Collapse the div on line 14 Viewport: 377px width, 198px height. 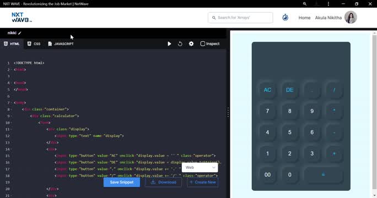click(11, 149)
